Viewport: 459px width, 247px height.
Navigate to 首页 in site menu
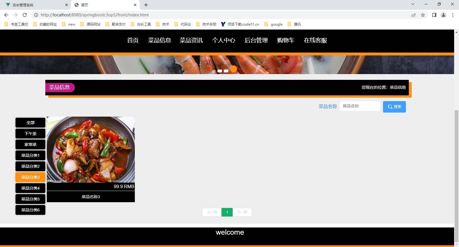133,40
